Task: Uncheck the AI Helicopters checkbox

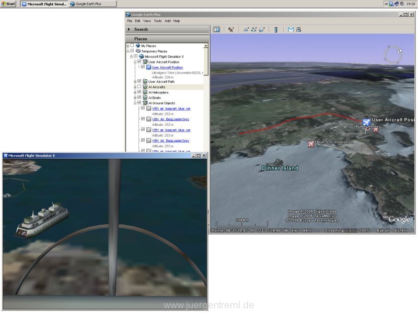Action: click(139, 92)
